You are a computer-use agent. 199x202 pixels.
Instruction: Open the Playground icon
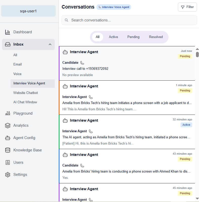point(8,113)
